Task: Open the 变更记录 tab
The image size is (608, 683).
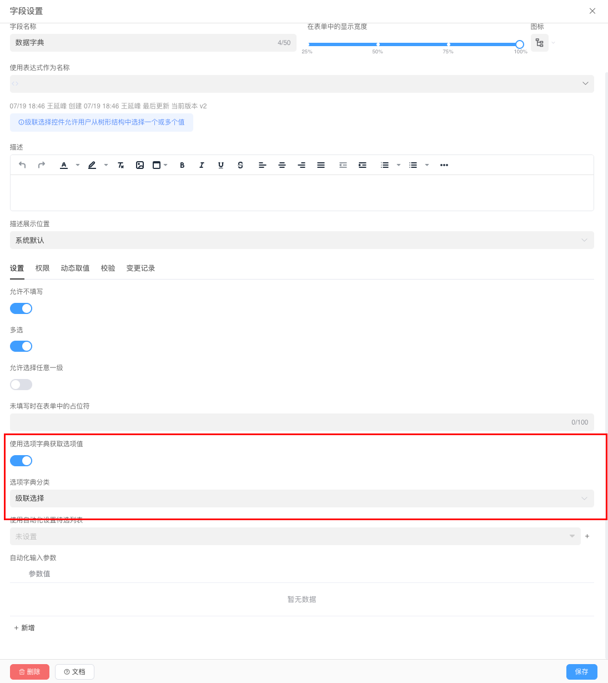Action: pyautogui.click(x=140, y=268)
